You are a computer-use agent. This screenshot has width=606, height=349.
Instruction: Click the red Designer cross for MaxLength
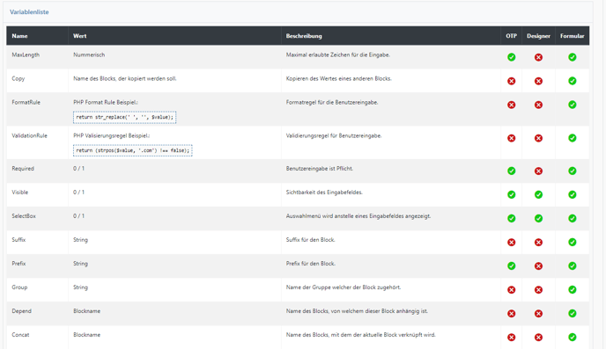(538, 57)
